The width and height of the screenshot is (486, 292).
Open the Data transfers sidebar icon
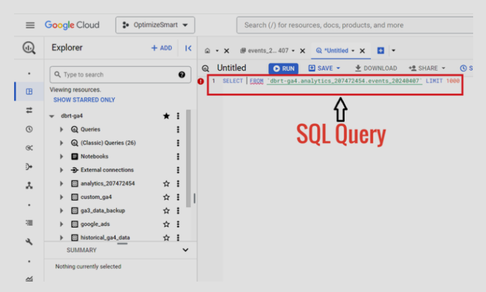[x=29, y=110]
